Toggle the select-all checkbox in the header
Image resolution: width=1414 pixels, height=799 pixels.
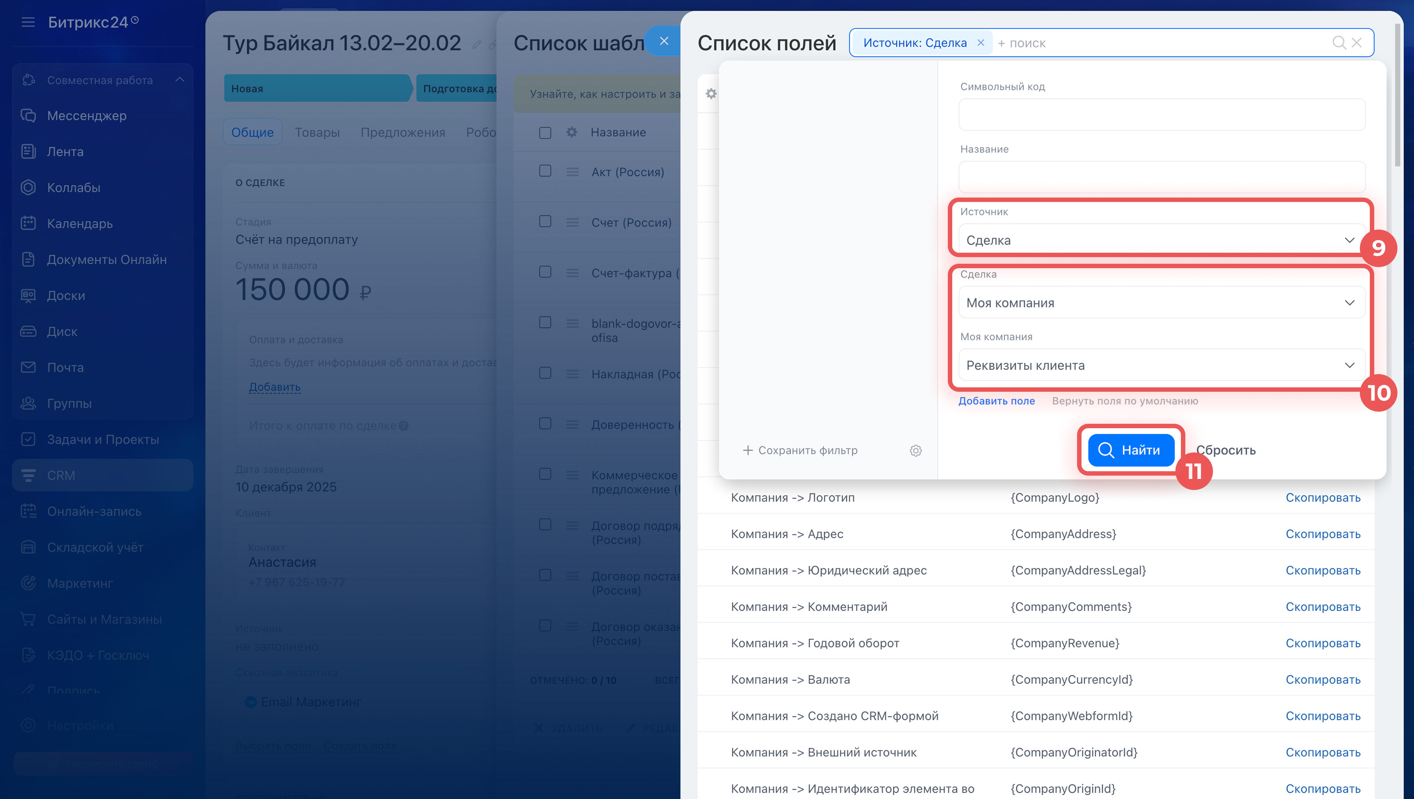click(545, 133)
